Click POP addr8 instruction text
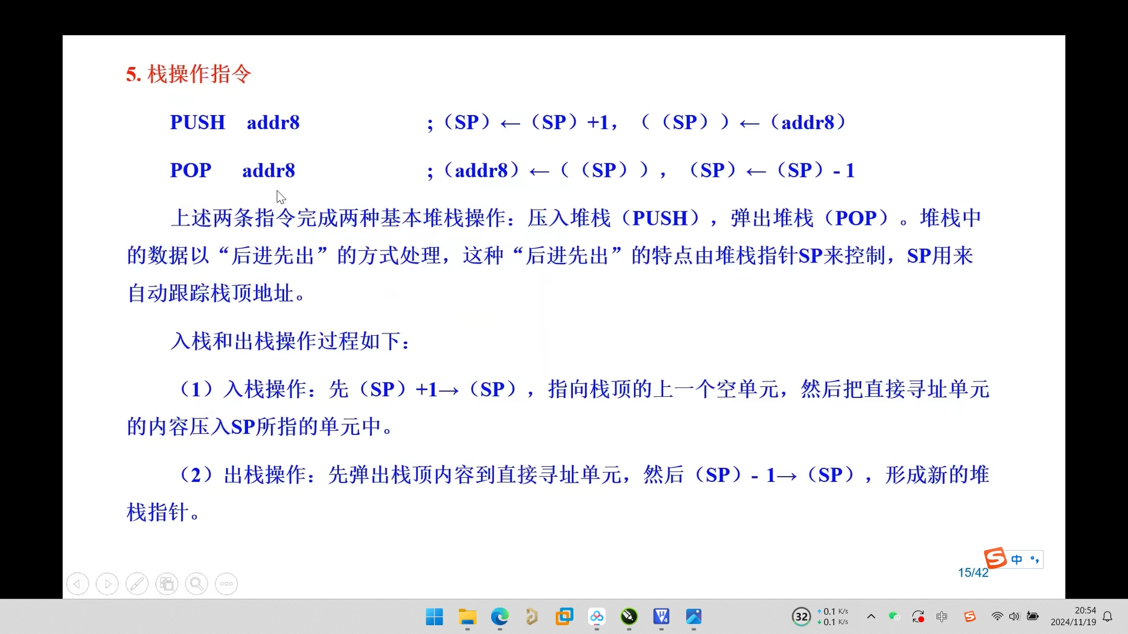This screenshot has width=1128, height=634. (233, 170)
